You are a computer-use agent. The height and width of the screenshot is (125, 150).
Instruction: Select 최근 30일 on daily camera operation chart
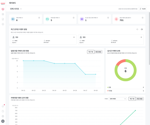pyautogui.click(x=98, y=52)
